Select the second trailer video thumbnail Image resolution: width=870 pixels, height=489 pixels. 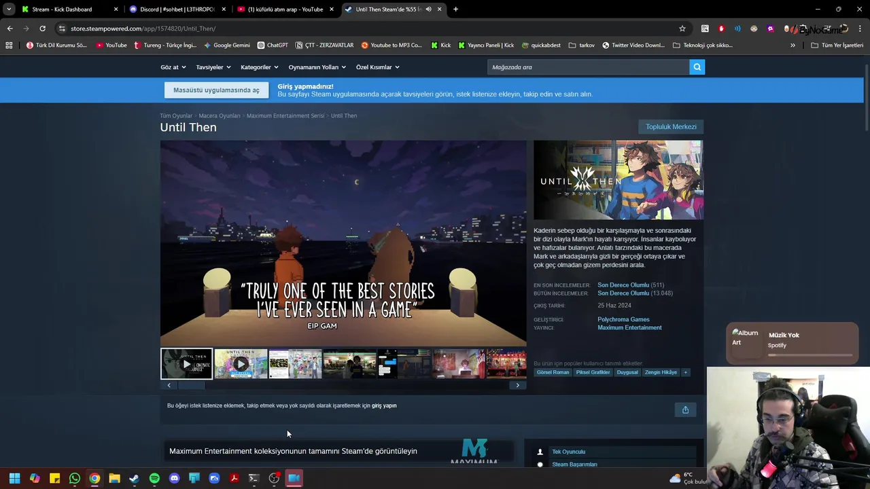pos(241,363)
